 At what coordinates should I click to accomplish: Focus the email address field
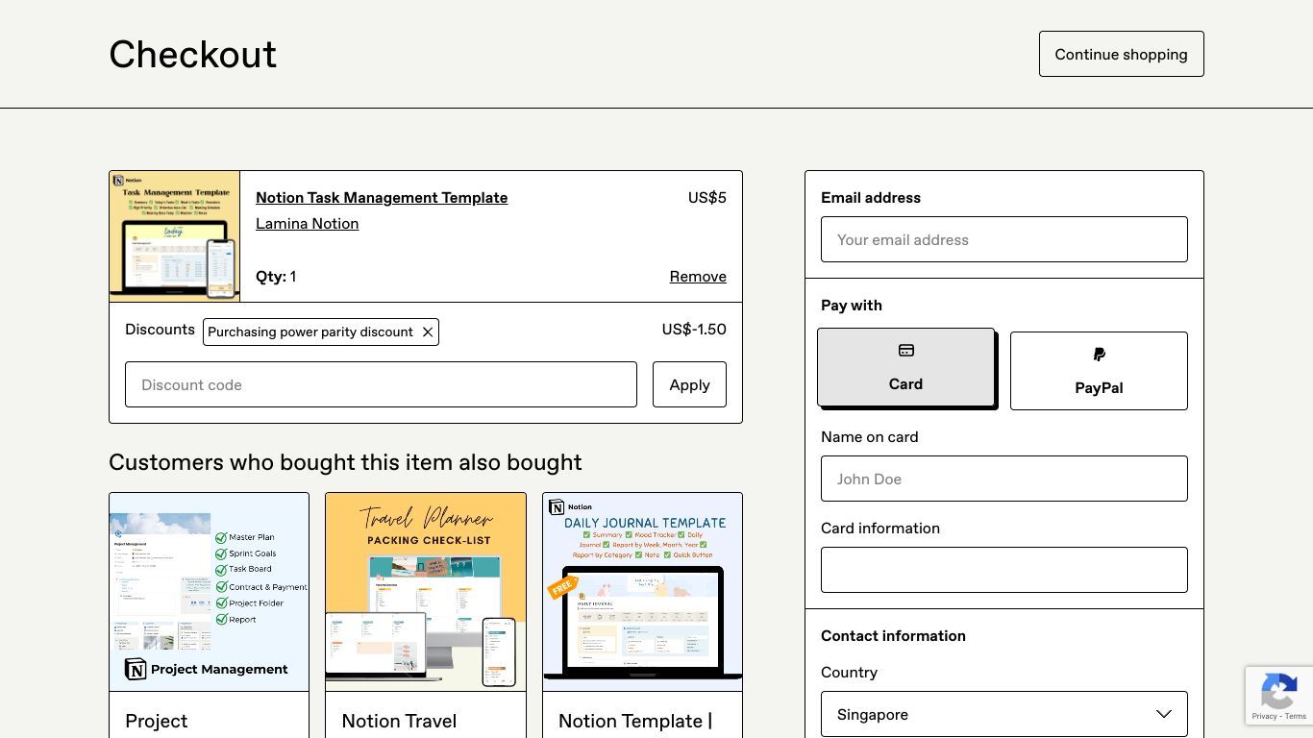(x=1004, y=239)
